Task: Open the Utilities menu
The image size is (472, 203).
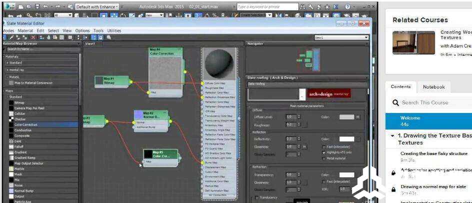Action: (114, 30)
